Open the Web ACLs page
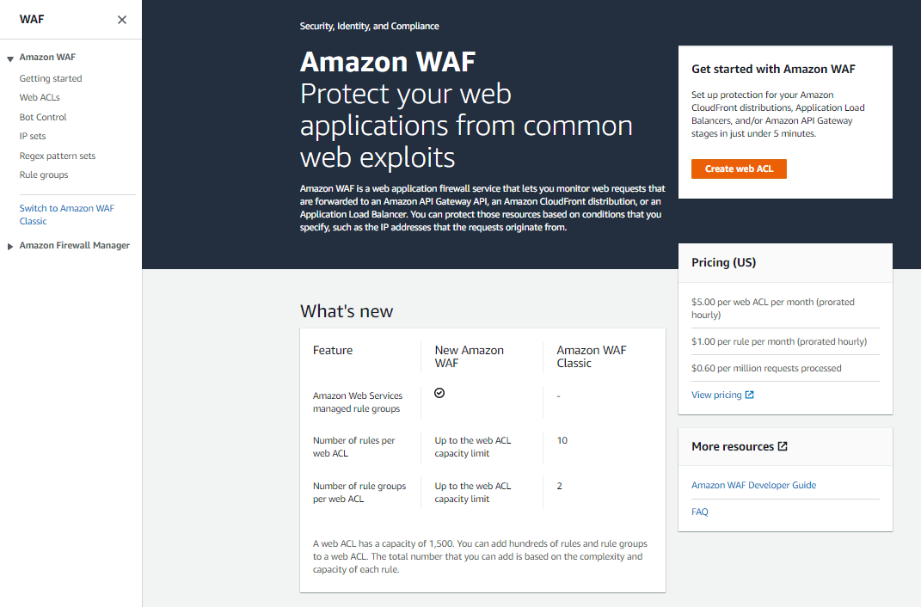The width and height of the screenshot is (921, 607). tap(38, 96)
